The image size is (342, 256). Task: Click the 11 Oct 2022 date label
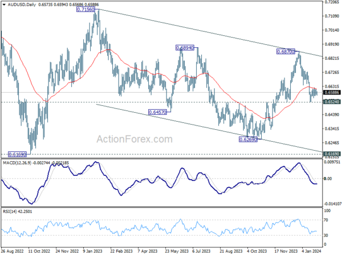coord(39,251)
